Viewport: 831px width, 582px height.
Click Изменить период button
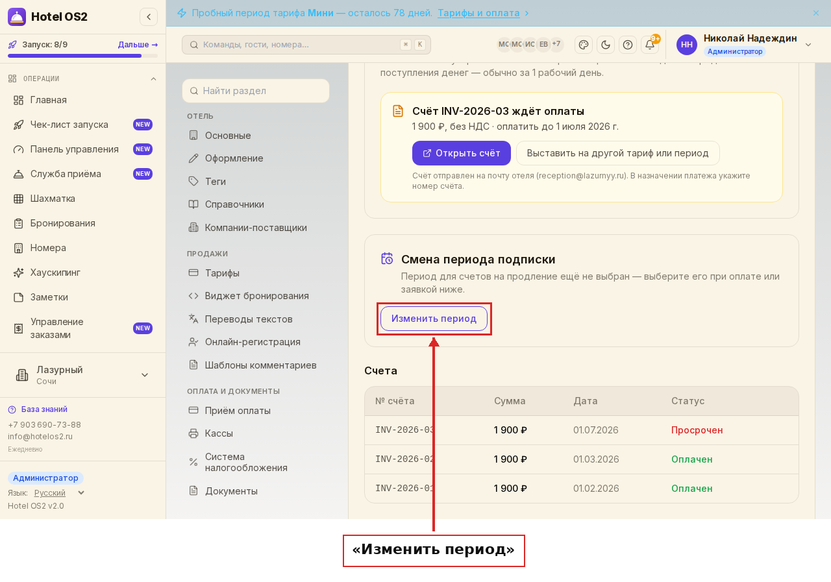tap(434, 319)
